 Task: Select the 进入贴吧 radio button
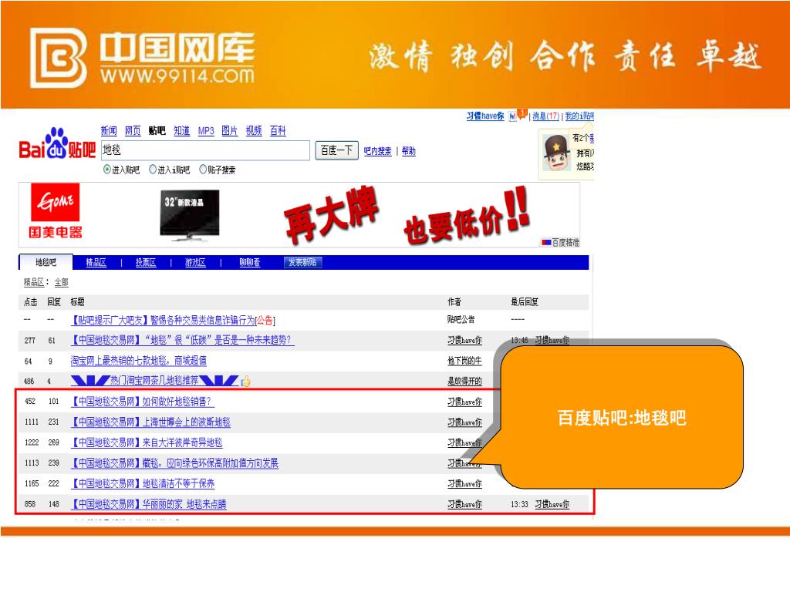point(106,170)
